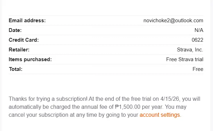
Task: Select the Free Strava trial text
Action: [x=185, y=59]
